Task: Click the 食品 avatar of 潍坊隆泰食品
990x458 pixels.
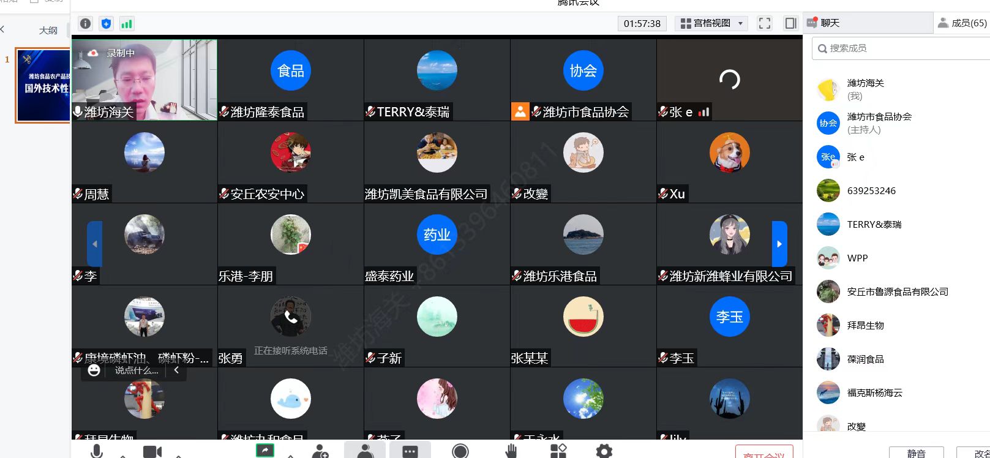Action: [291, 70]
